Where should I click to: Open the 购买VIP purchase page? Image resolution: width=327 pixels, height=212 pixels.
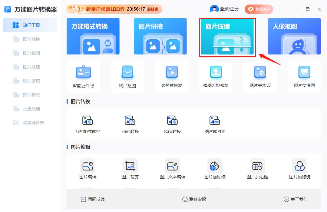coord(259,9)
